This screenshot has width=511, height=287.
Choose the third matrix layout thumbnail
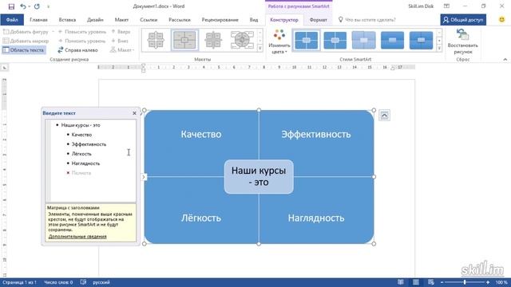point(213,40)
